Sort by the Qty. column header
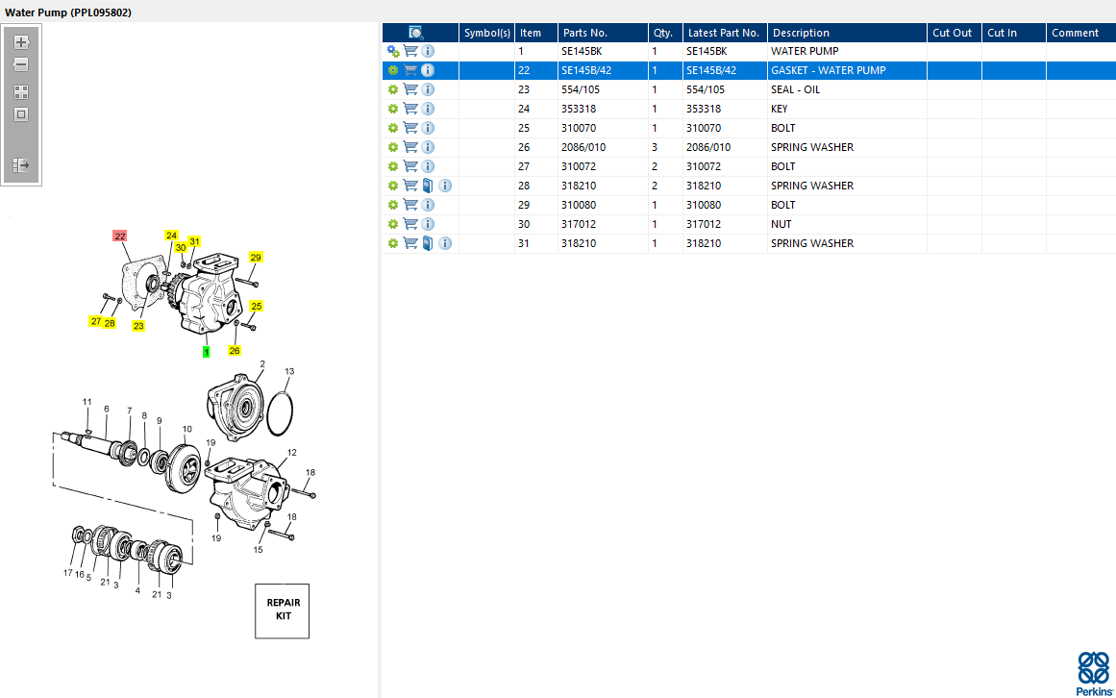Viewport: 1116px width, 698px height. point(665,33)
